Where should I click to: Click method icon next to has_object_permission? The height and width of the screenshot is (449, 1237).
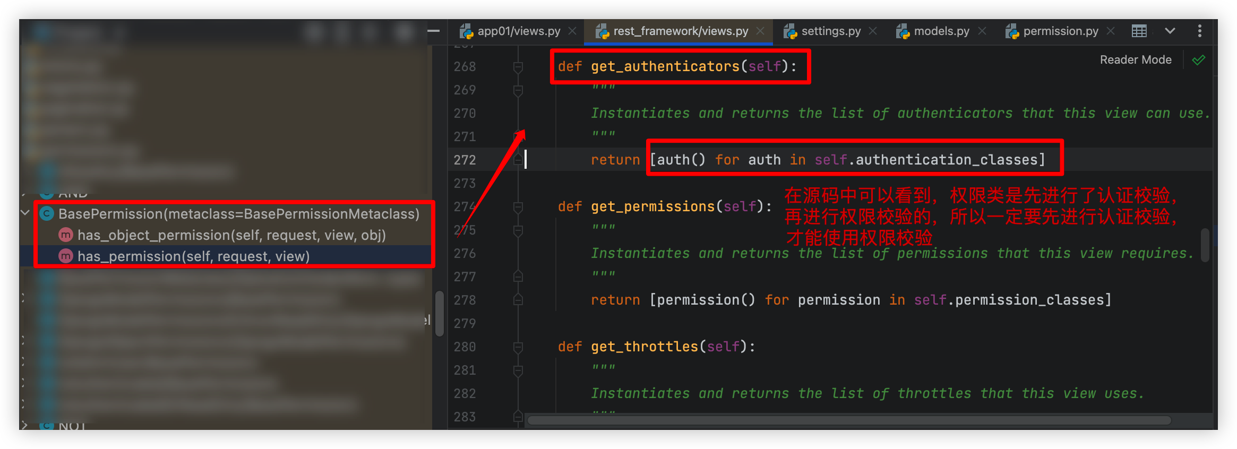pyautogui.click(x=65, y=235)
